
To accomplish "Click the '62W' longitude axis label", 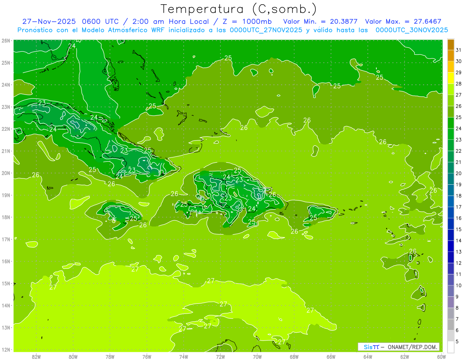I will pyautogui.click(x=405, y=356).
